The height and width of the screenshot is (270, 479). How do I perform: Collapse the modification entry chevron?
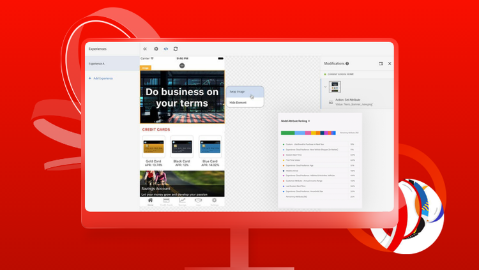(x=325, y=87)
